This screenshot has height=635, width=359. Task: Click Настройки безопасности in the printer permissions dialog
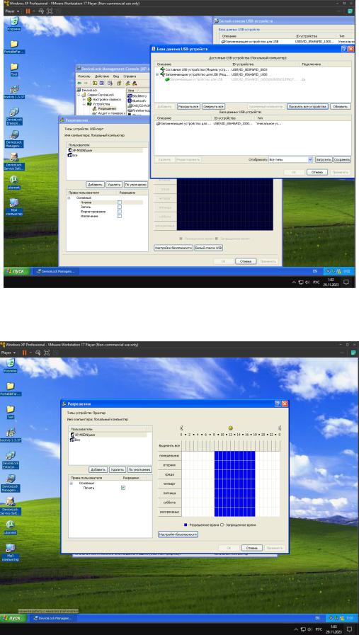tap(178, 534)
